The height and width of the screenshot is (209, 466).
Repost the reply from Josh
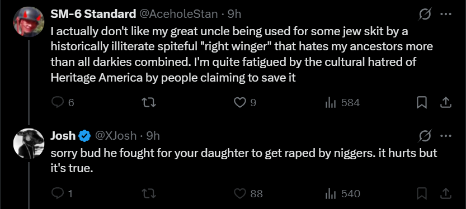pos(149,194)
